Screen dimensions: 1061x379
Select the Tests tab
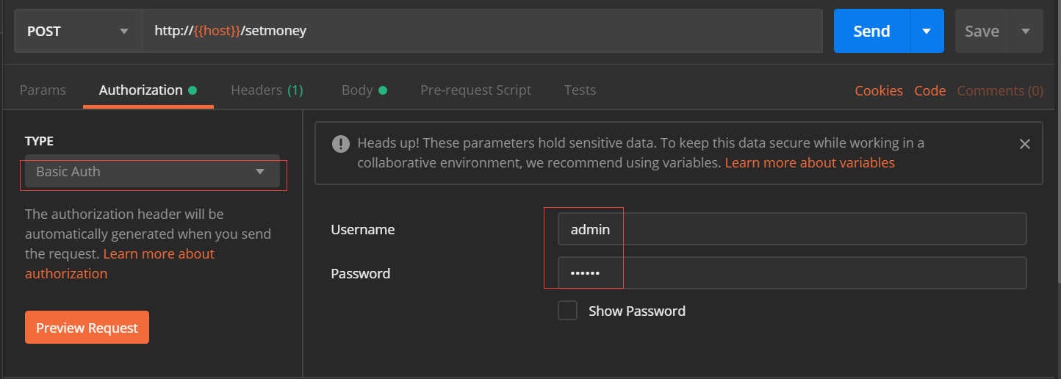click(580, 90)
